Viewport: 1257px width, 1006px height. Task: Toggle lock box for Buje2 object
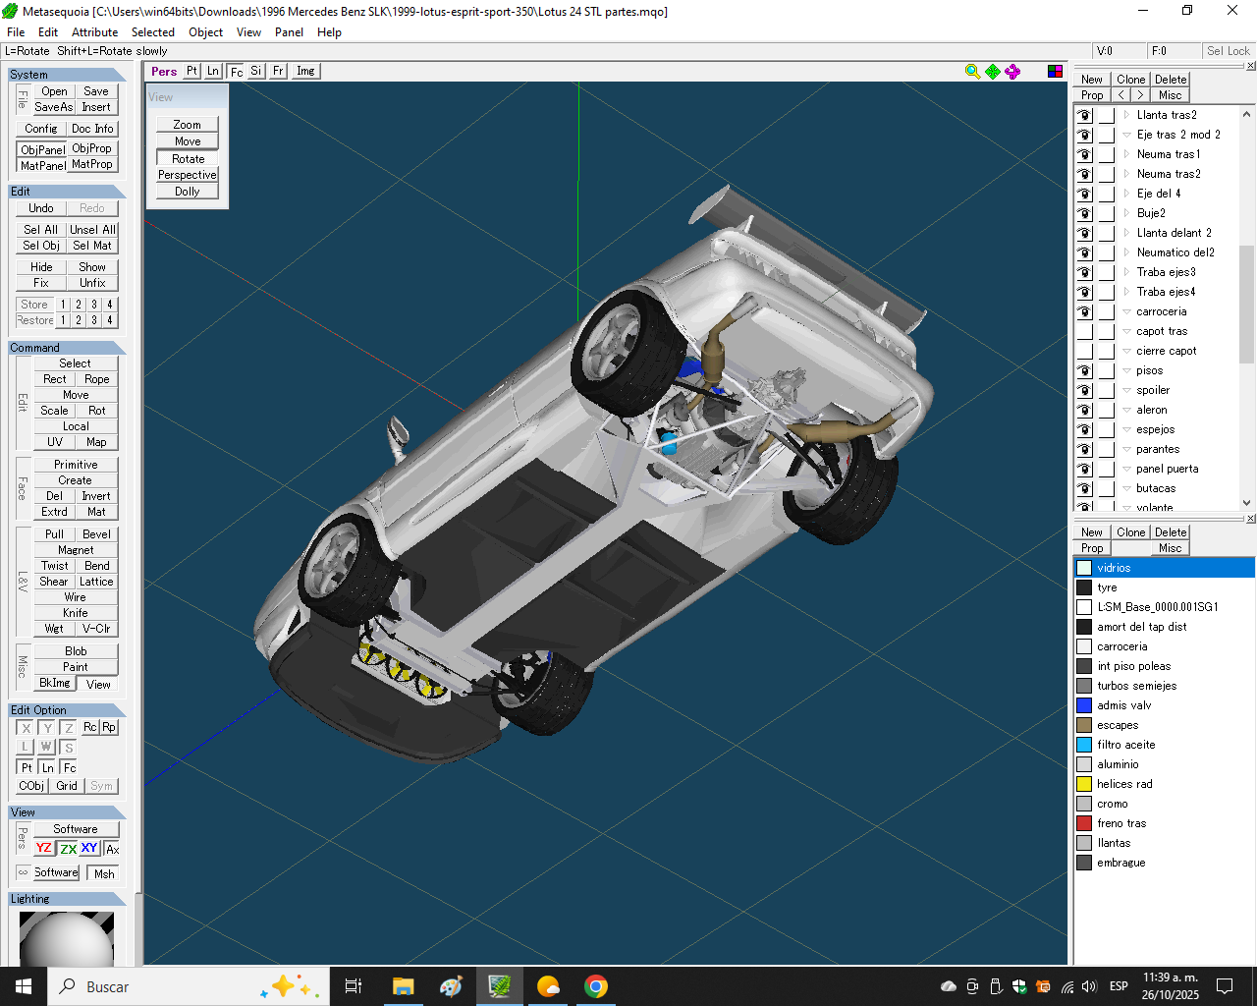point(1106,213)
